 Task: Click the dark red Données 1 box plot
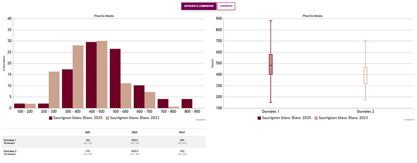coord(271,64)
